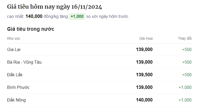Select the Gia Lai row label
The height and width of the screenshot is (107, 202).
pyautogui.click(x=14, y=49)
